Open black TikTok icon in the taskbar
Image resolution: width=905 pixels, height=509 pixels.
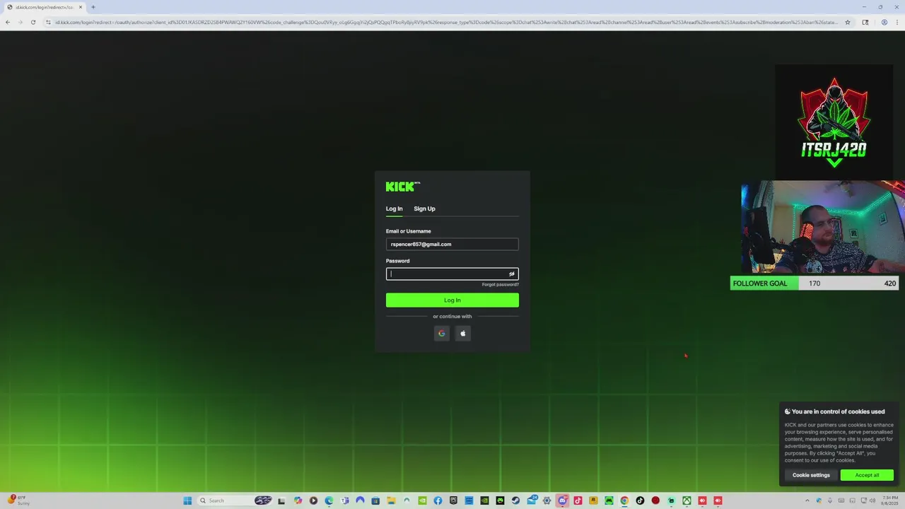640,501
